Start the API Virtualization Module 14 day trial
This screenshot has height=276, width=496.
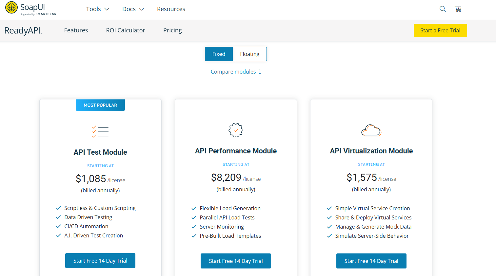pyautogui.click(x=371, y=261)
